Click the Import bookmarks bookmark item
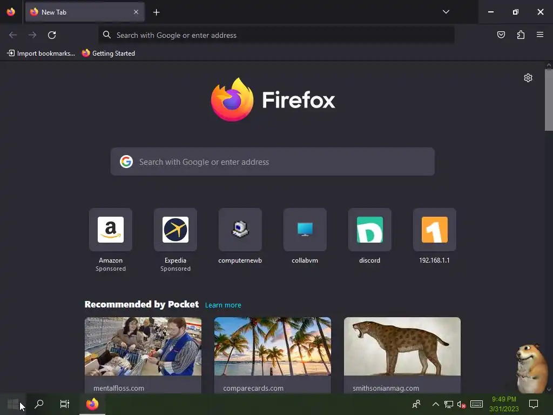The height and width of the screenshot is (415, 553). [41, 53]
